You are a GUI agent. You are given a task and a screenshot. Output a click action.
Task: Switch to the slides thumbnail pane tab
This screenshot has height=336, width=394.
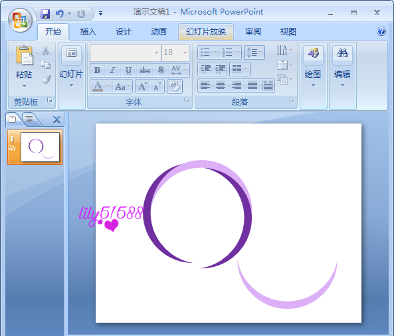[13, 119]
